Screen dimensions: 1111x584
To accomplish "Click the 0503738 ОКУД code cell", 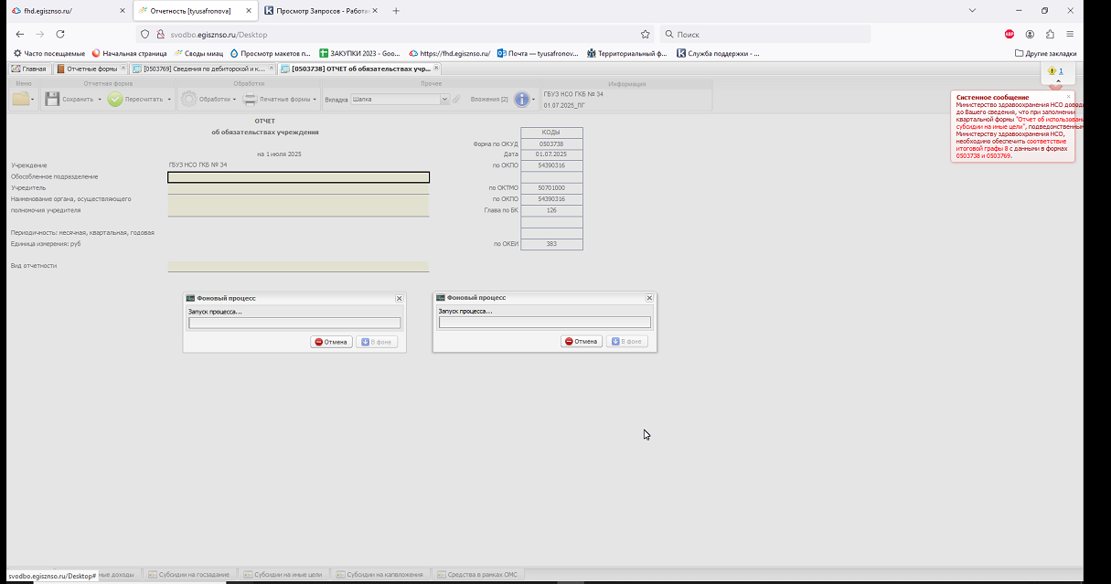I will pyautogui.click(x=551, y=143).
